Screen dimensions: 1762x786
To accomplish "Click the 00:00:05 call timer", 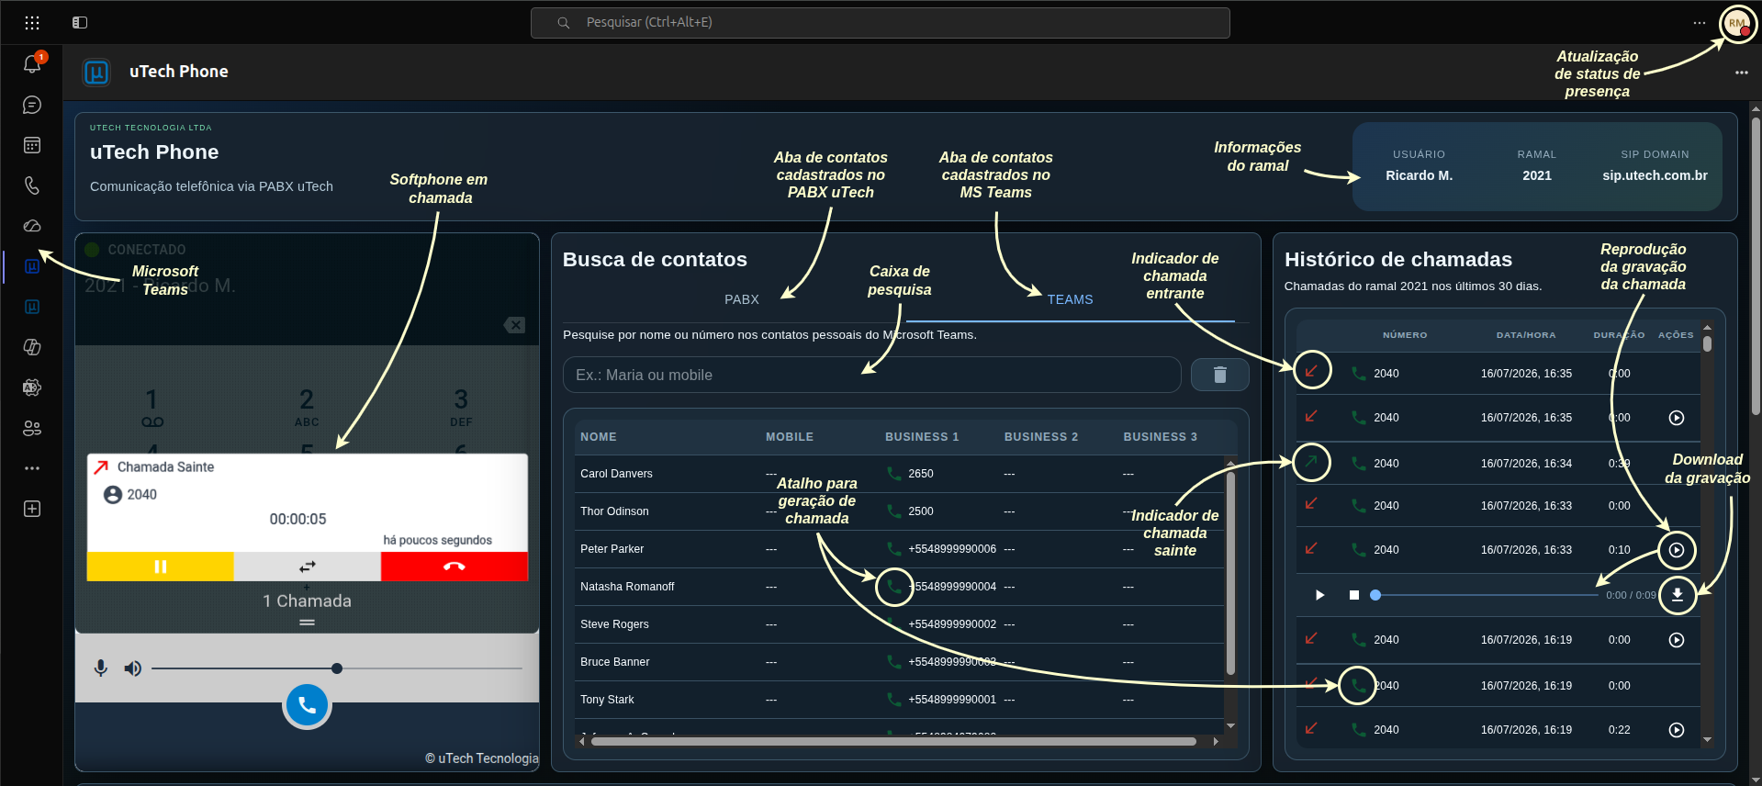I will [x=297, y=519].
